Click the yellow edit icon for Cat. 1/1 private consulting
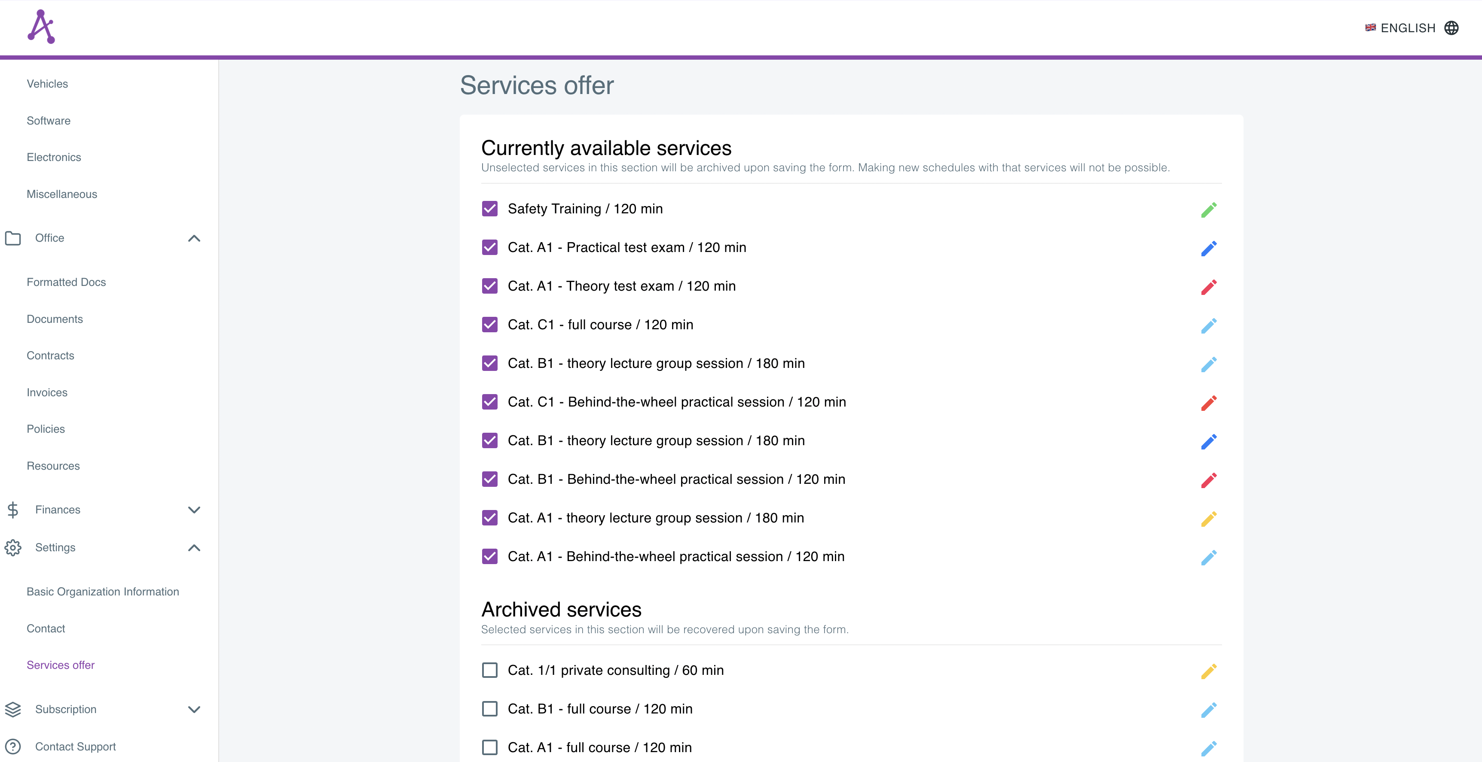This screenshot has height=762, width=1482. (1209, 670)
